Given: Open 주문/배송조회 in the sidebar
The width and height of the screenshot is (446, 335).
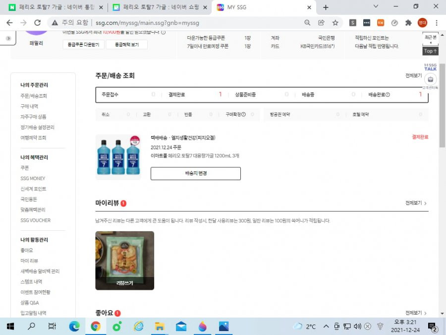Looking at the screenshot, I should pyautogui.click(x=34, y=96).
